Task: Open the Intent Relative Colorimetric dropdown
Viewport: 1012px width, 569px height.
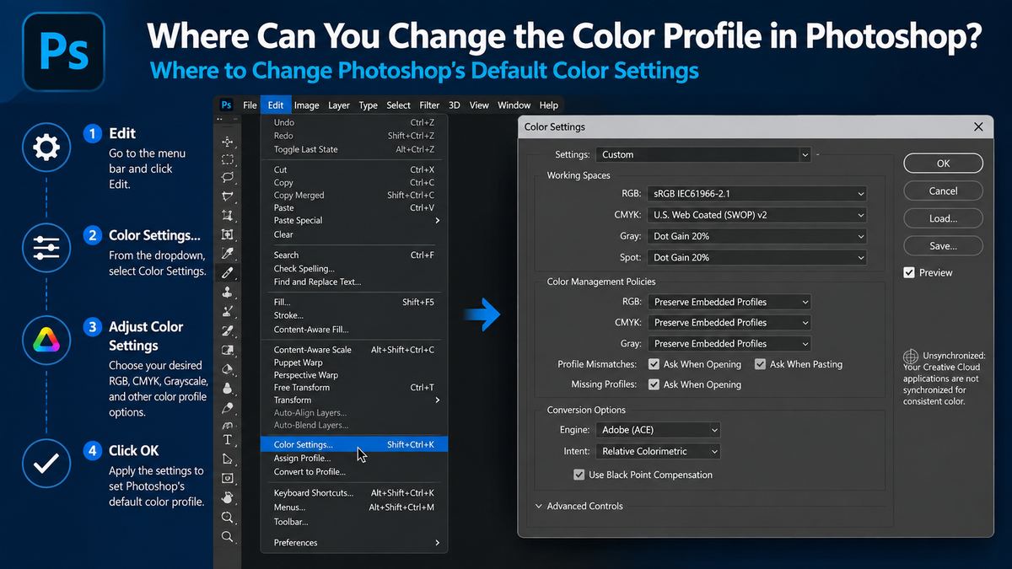Action: (x=658, y=451)
